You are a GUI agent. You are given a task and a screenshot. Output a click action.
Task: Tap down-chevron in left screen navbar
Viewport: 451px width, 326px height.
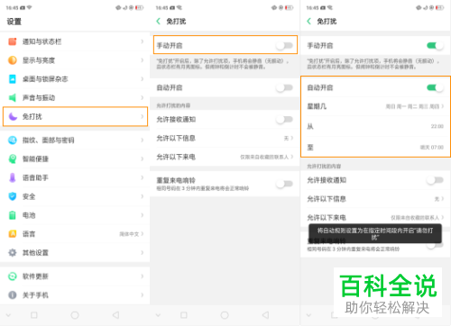(8, 315)
